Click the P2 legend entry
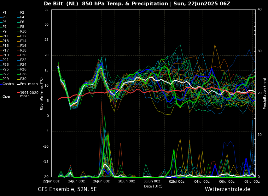Screen dimensions: 268x196 21,13
